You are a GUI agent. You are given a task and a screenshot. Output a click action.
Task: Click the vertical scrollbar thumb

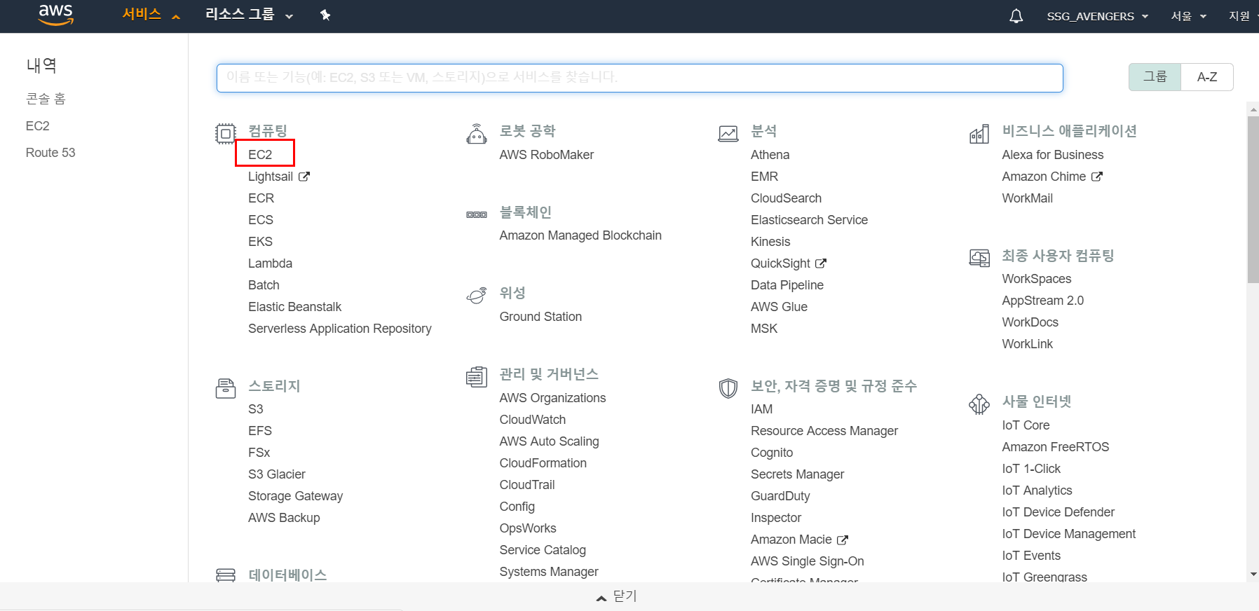point(1253,200)
